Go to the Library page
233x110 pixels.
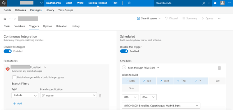[50, 10]
